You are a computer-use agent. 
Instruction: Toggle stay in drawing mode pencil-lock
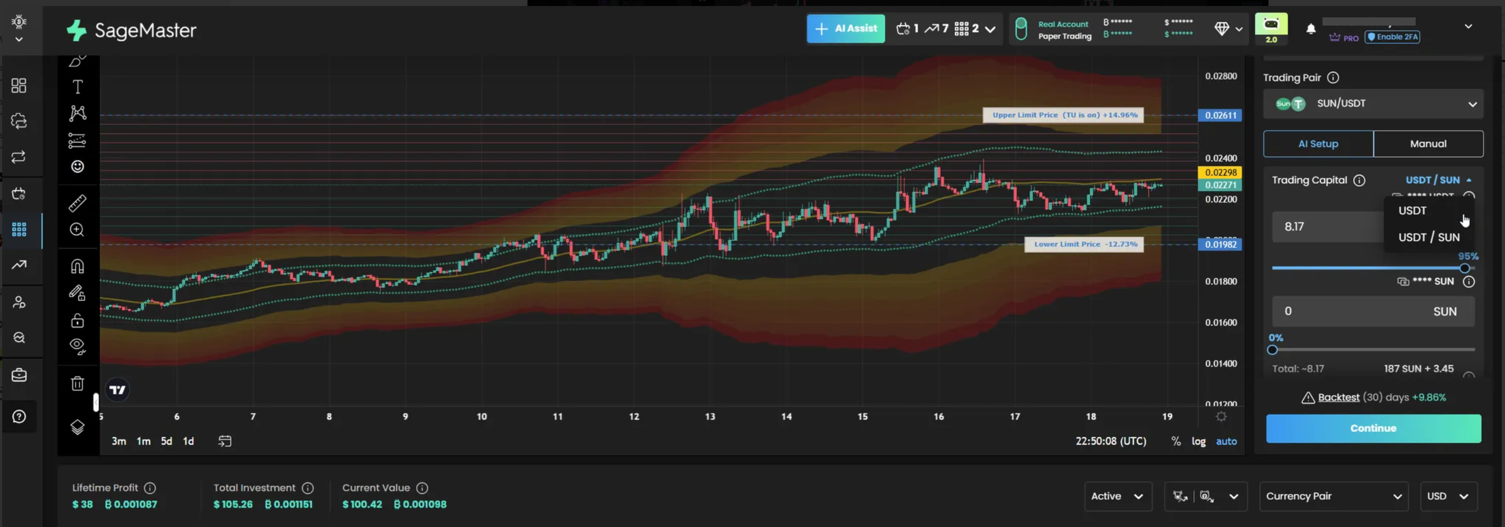[78, 293]
